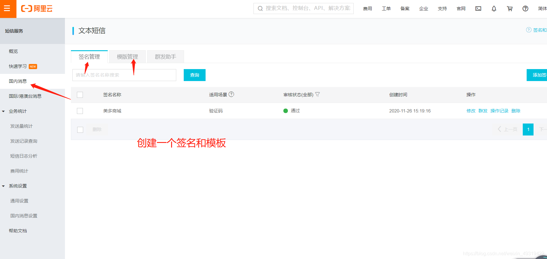Image resolution: width=547 pixels, height=259 pixels.
Task: Open the 工单 top menu
Action: 386,9
